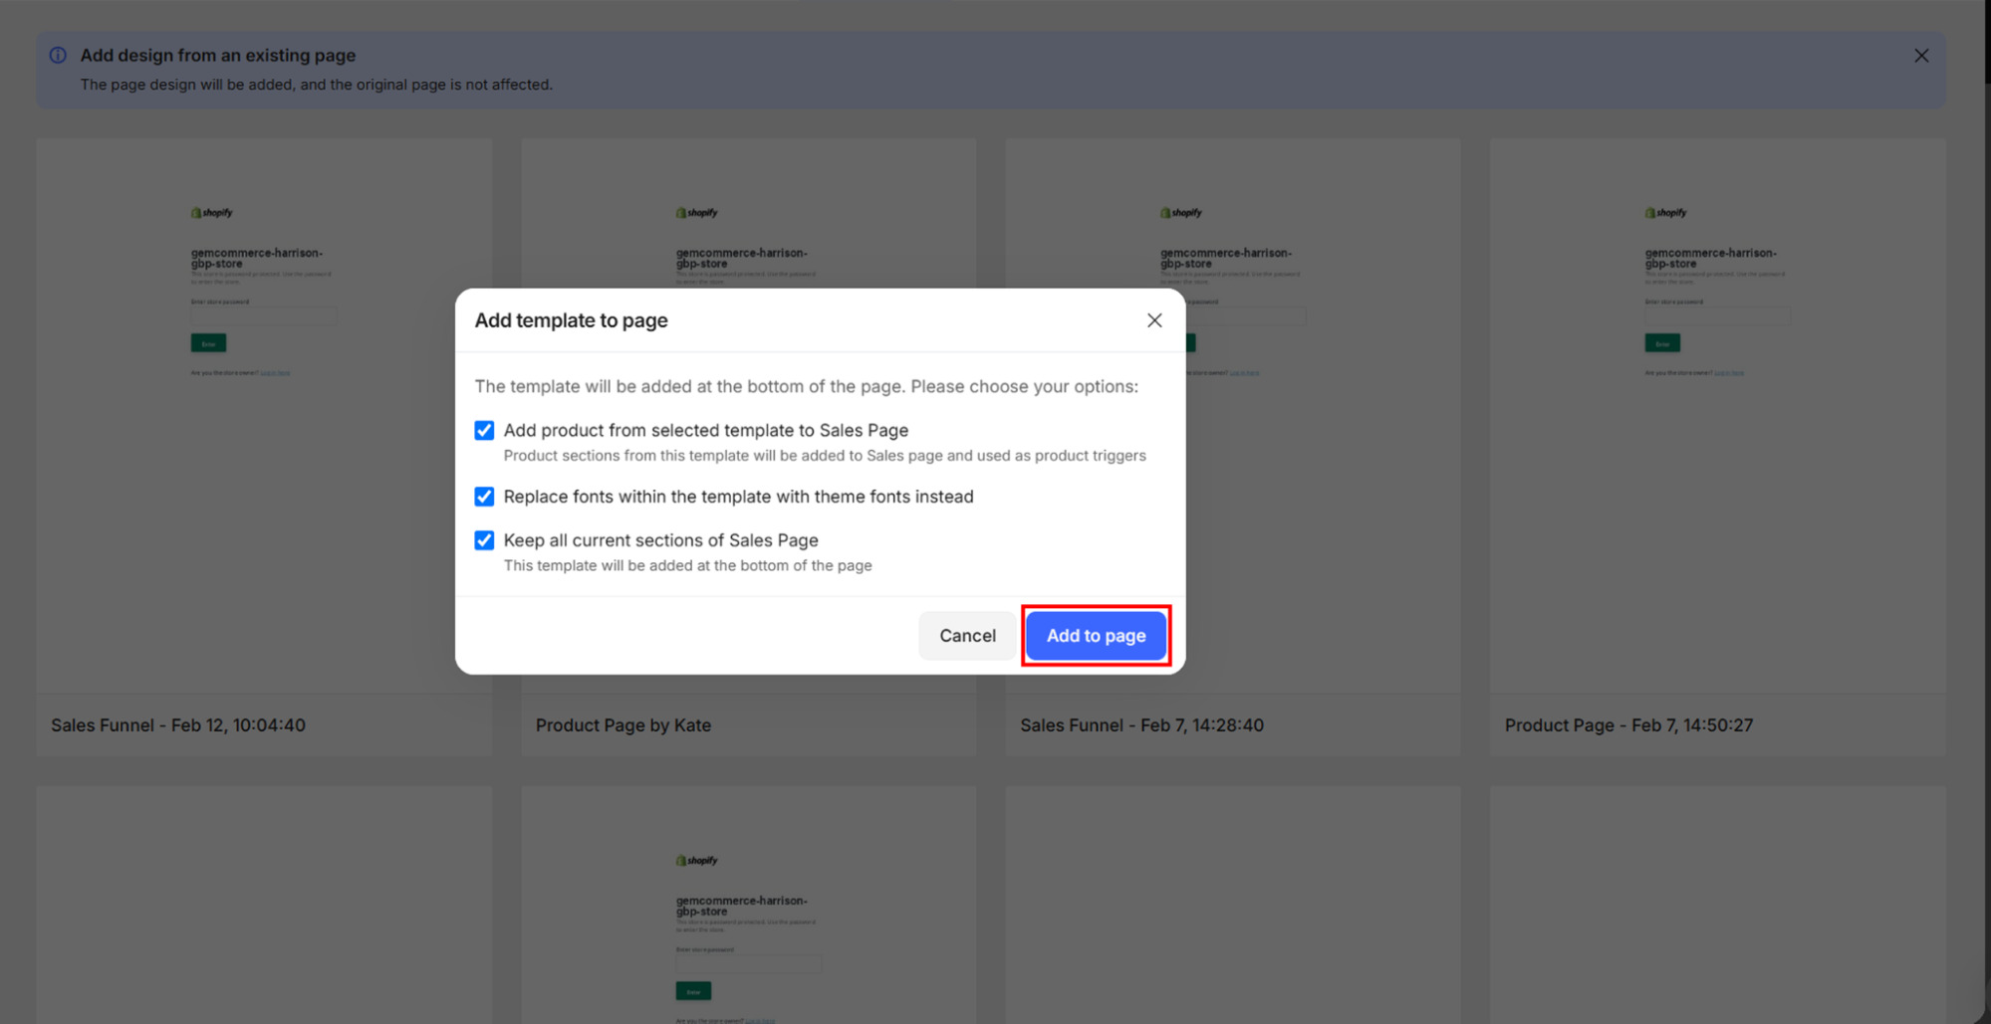Click the info icon in the banner
This screenshot has height=1024, width=1991.
pos(58,55)
